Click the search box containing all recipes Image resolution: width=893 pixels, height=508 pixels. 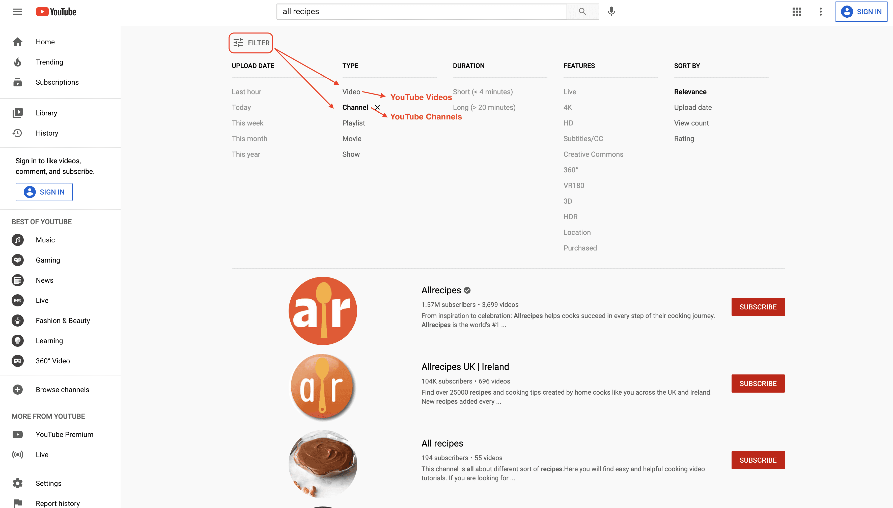[422, 12]
